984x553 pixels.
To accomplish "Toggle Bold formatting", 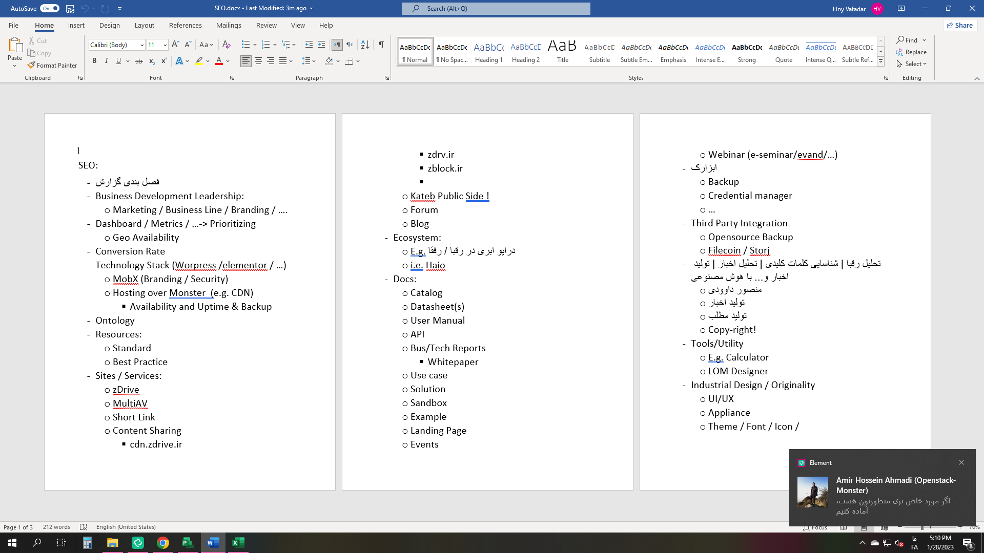I will 94,61.
